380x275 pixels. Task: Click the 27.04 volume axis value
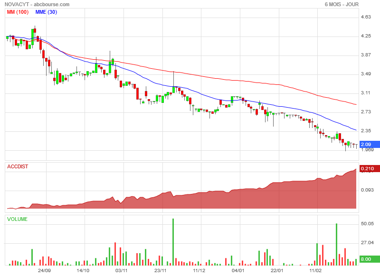tap(367, 243)
